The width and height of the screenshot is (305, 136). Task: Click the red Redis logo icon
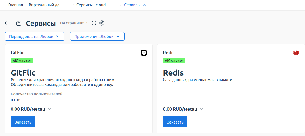tap(296, 53)
